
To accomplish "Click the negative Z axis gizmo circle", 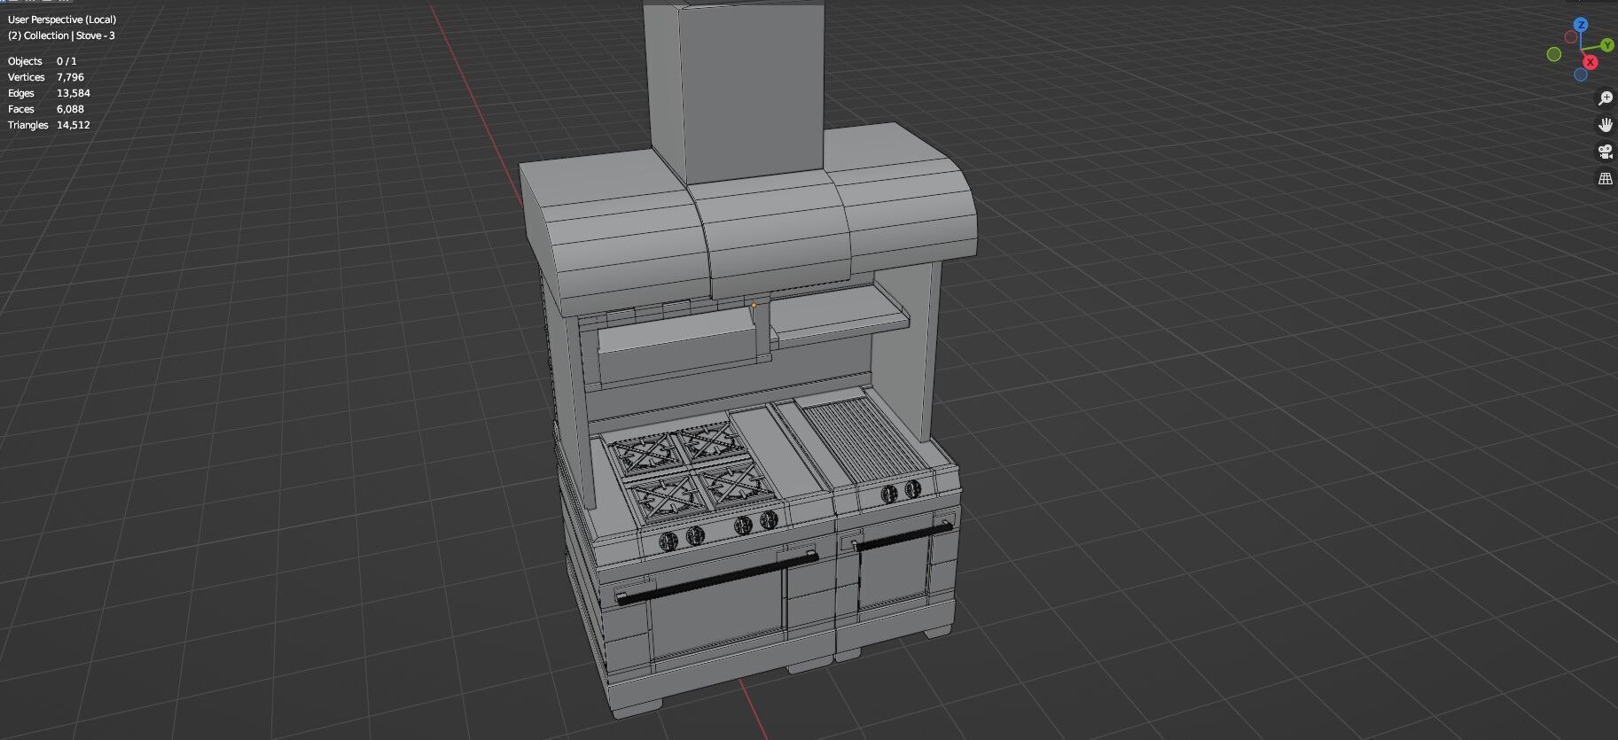I will 1581,74.
